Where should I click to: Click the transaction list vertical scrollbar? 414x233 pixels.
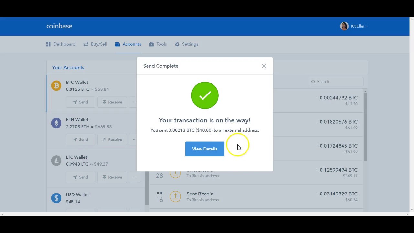point(365,126)
